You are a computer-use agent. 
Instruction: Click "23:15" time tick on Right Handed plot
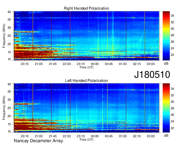pos(81,64)
